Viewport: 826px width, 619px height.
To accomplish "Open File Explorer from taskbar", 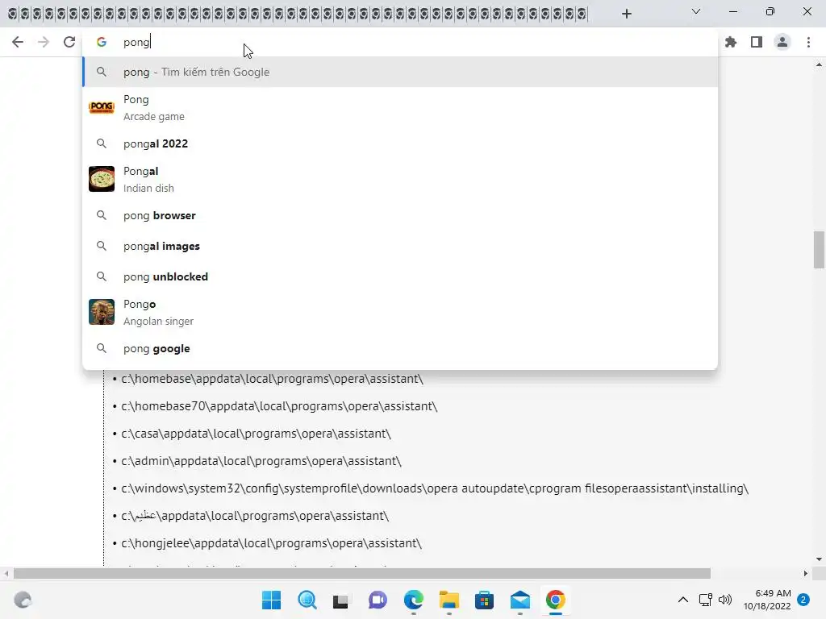I will (448, 600).
